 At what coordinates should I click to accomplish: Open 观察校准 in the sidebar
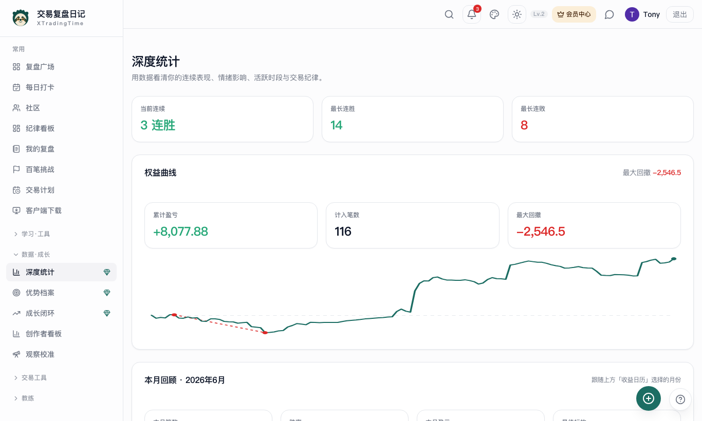(x=61, y=354)
